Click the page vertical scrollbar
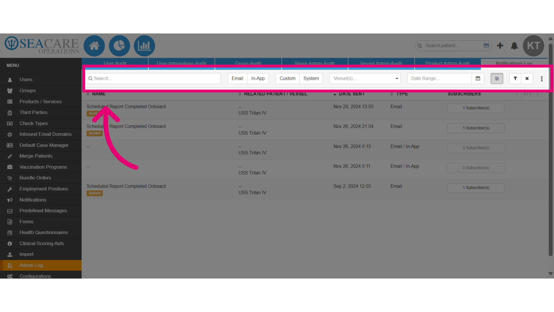 point(551,150)
